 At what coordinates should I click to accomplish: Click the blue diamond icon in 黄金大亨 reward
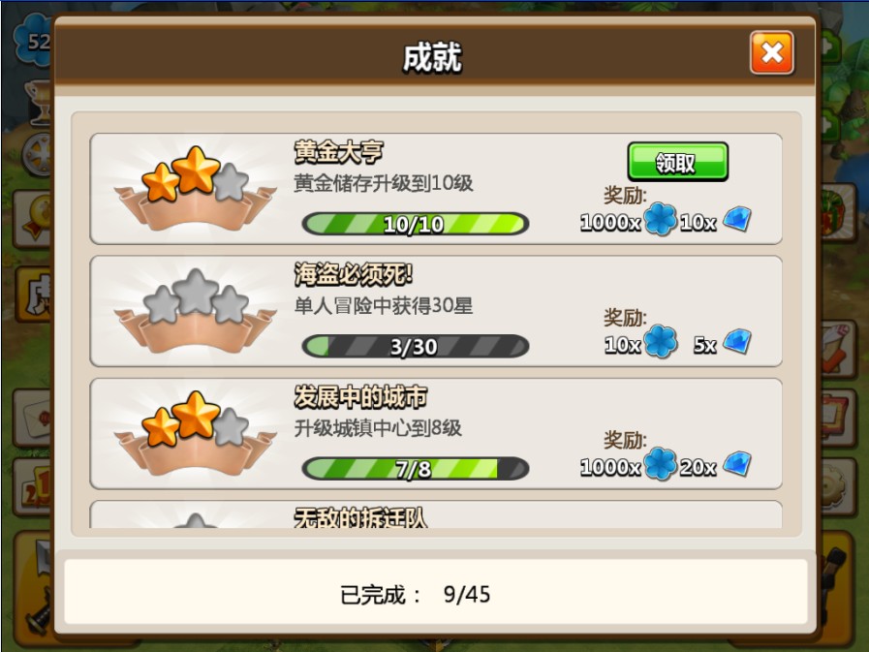point(737,219)
